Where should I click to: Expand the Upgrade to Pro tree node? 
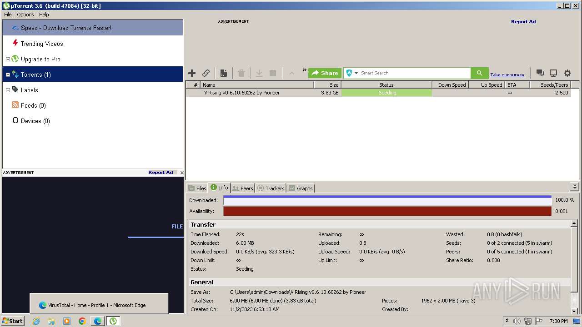8,59
